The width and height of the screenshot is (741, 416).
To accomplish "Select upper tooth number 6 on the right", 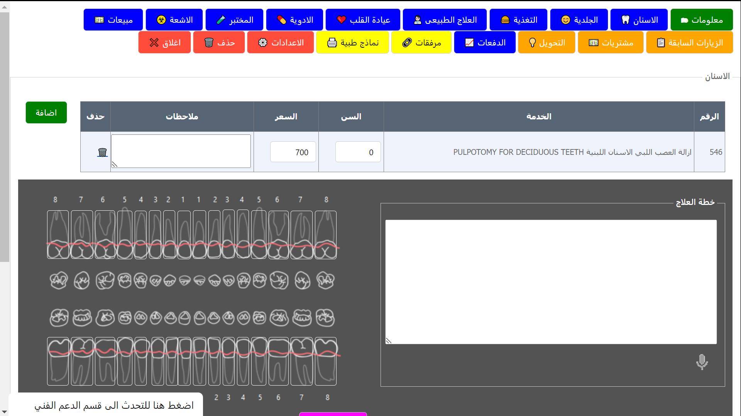I will point(278,235).
